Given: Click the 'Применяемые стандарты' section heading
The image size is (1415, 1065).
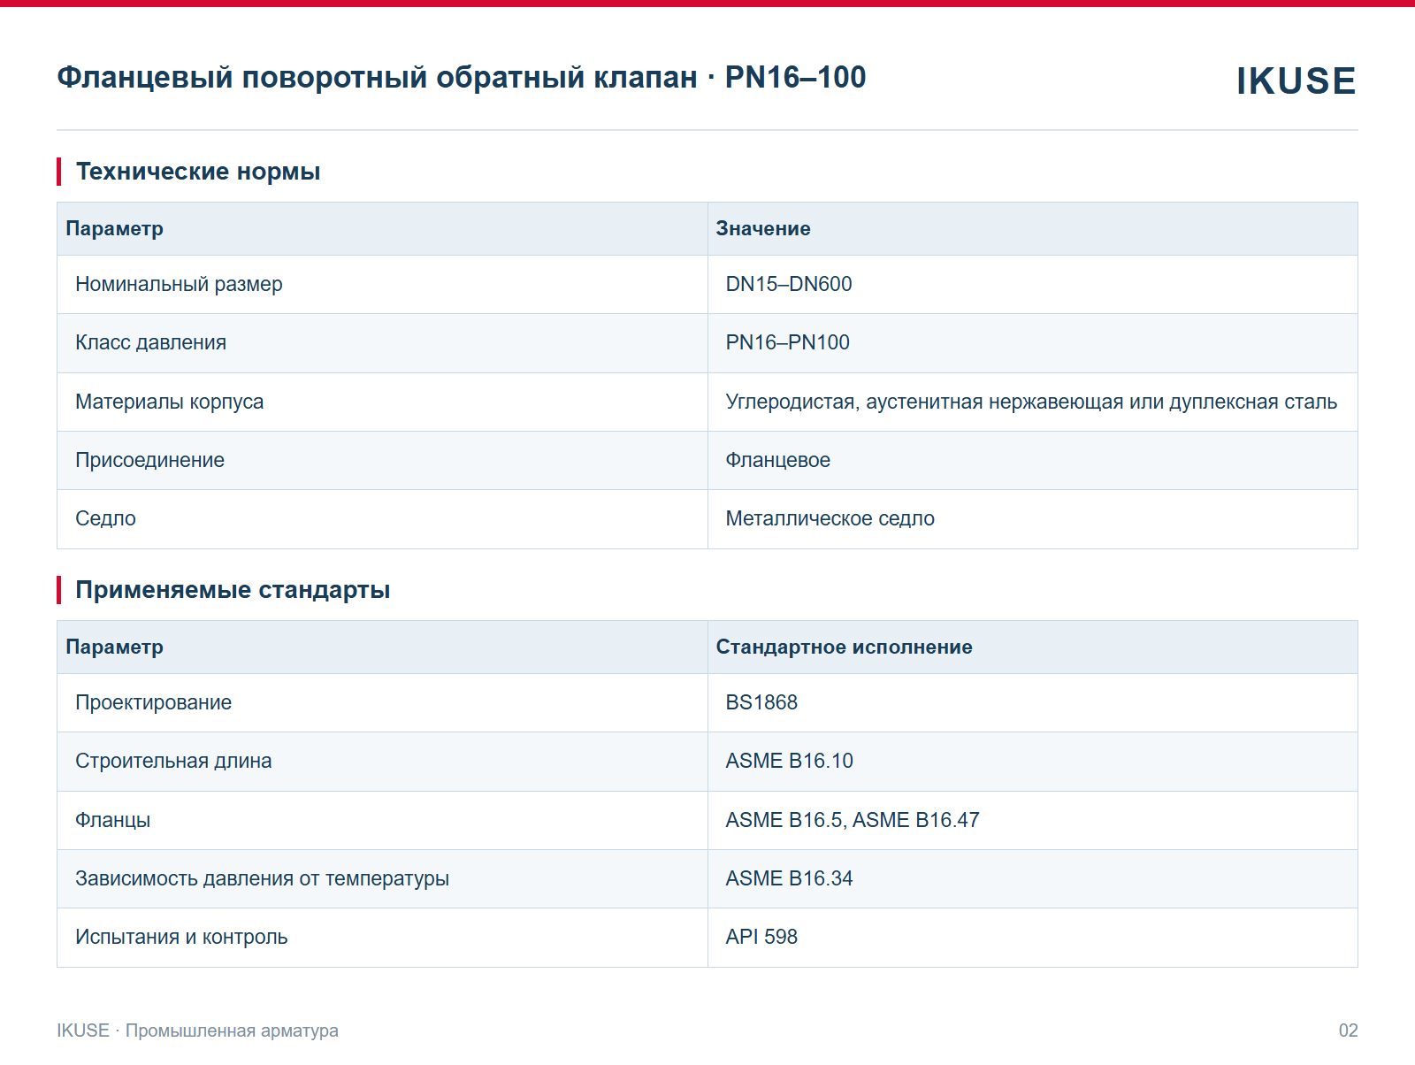Looking at the screenshot, I should pos(233,590).
